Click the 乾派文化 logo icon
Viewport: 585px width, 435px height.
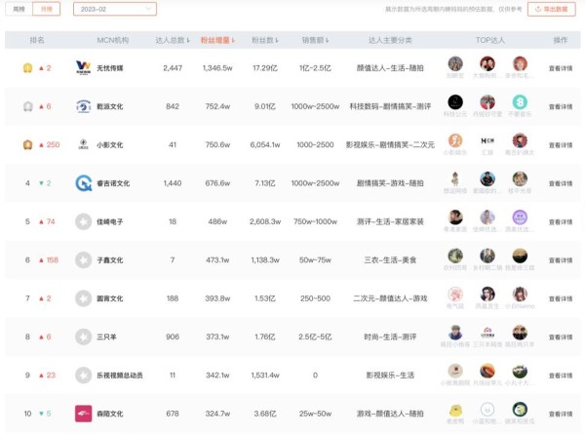(x=83, y=106)
